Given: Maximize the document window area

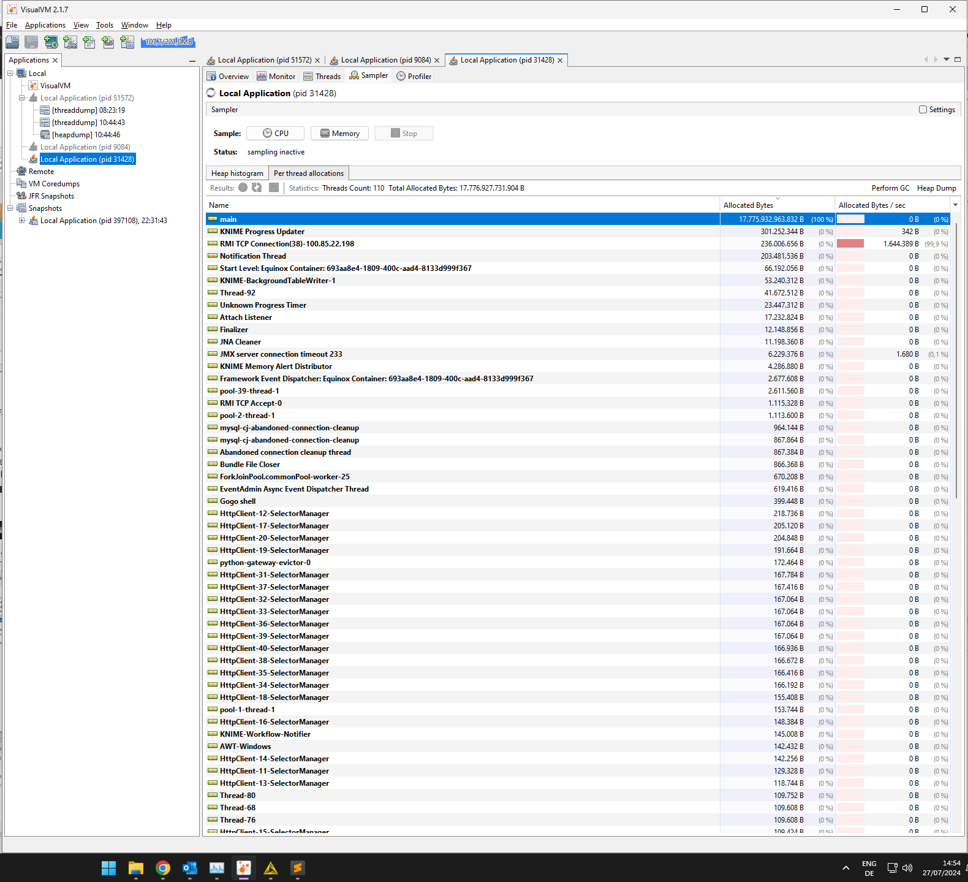Looking at the screenshot, I should [x=958, y=59].
